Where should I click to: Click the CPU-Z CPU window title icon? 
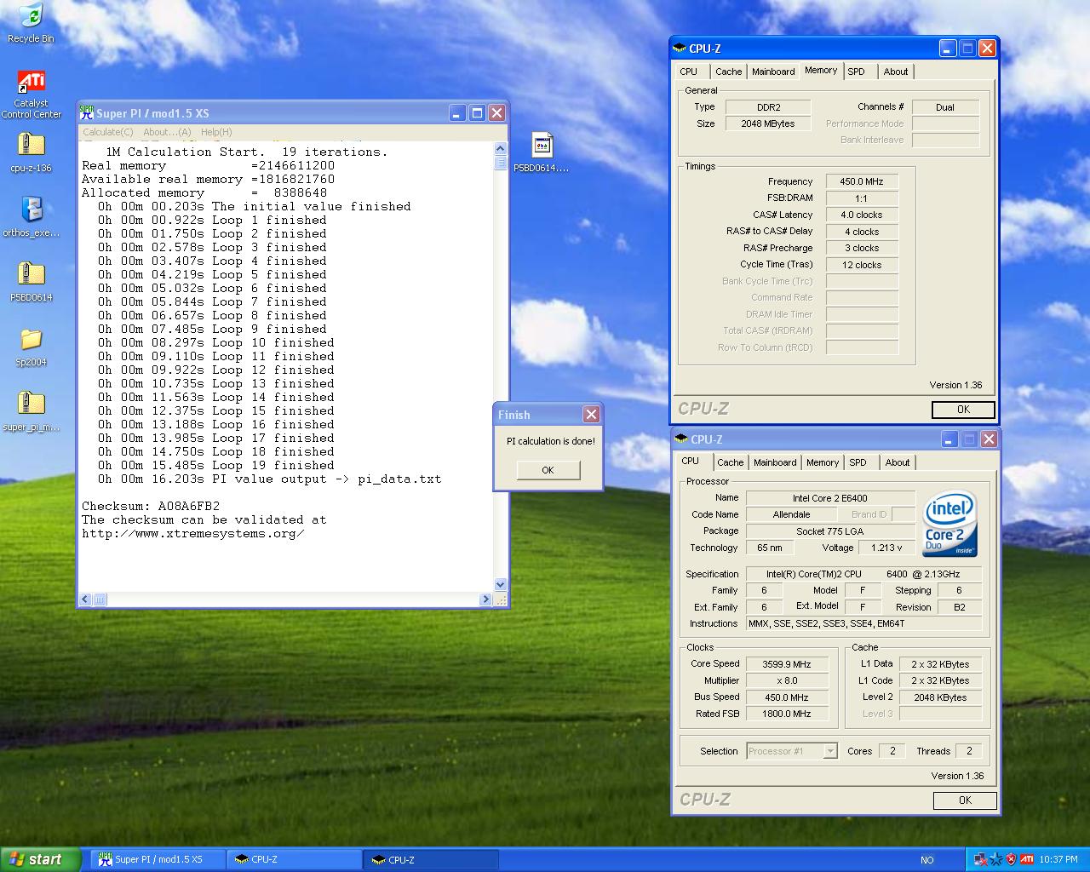point(681,439)
